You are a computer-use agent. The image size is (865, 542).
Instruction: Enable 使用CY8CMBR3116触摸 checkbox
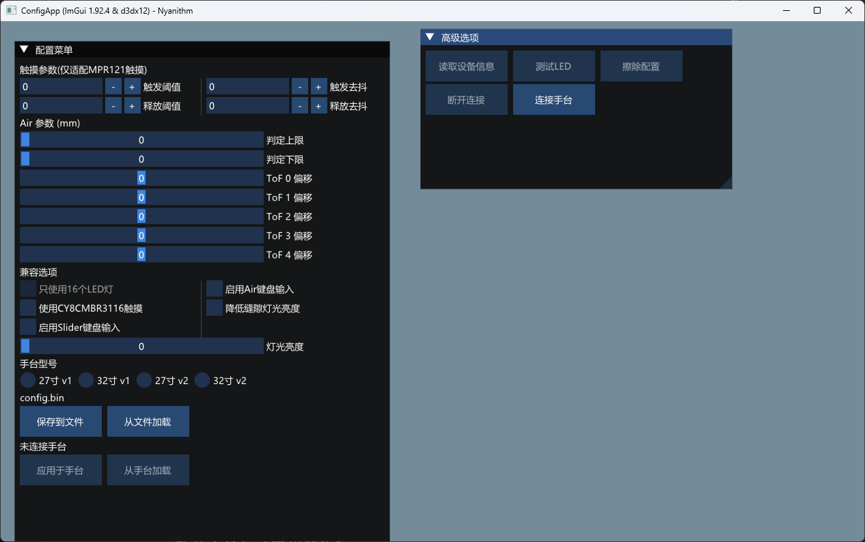pos(28,308)
